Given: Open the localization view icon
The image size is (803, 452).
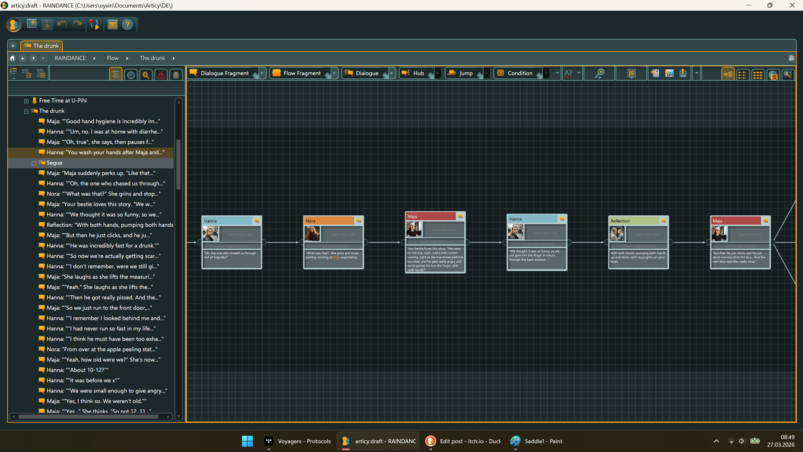Looking at the screenshot, I should click(773, 75).
